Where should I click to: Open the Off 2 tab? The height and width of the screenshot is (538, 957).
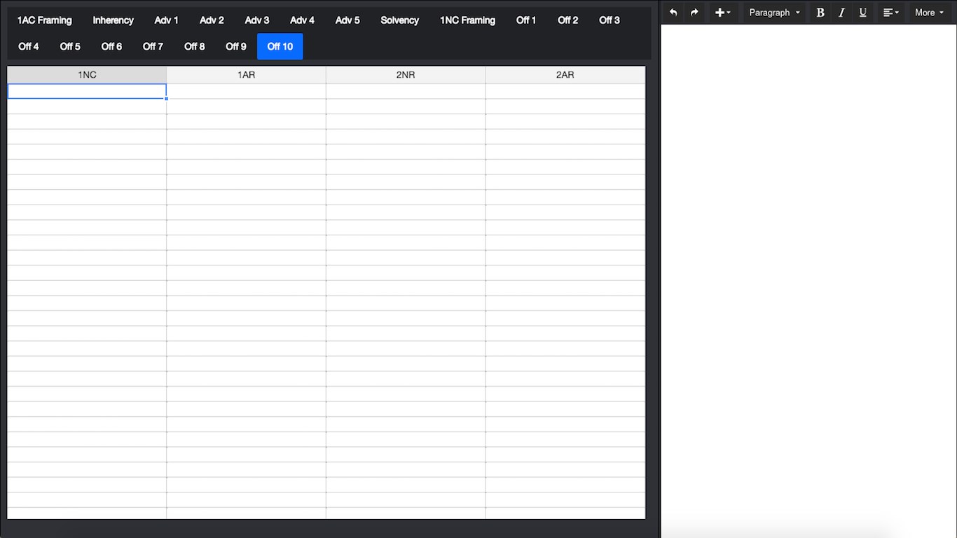(568, 20)
